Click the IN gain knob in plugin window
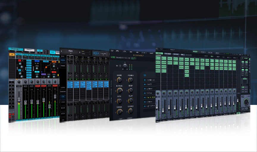 [125, 66]
